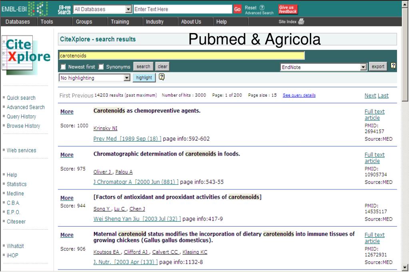Open the Tools menu

(47, 22)
